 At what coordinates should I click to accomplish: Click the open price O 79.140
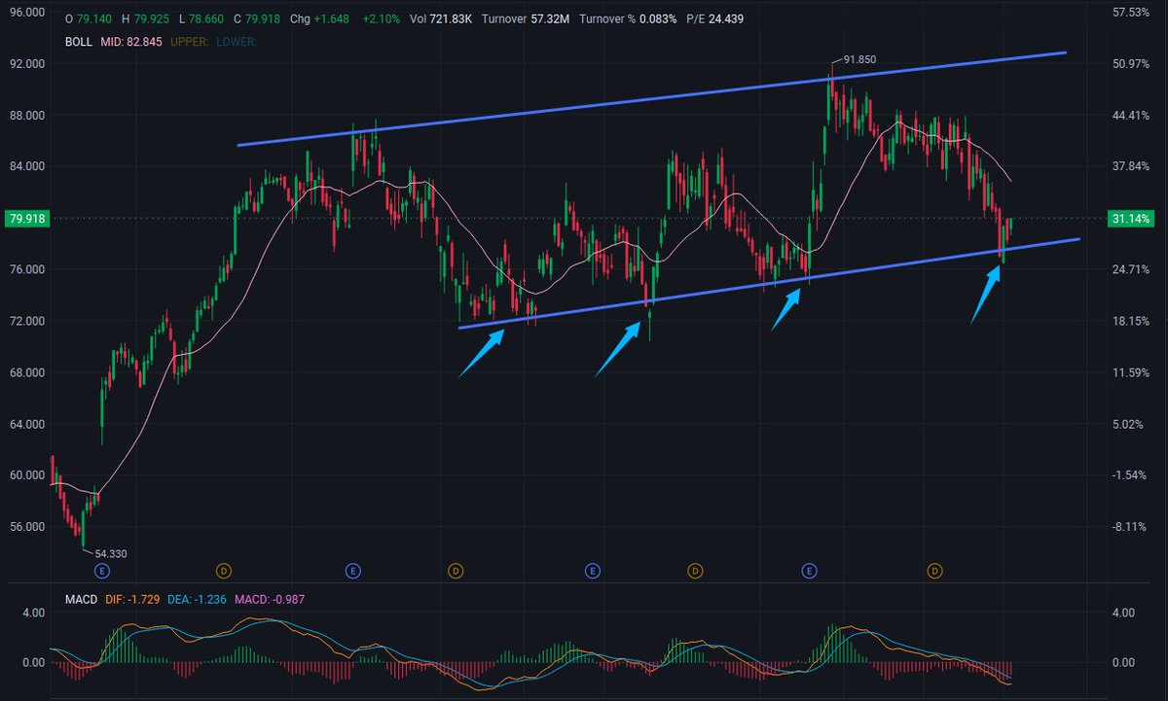[89, 18]
